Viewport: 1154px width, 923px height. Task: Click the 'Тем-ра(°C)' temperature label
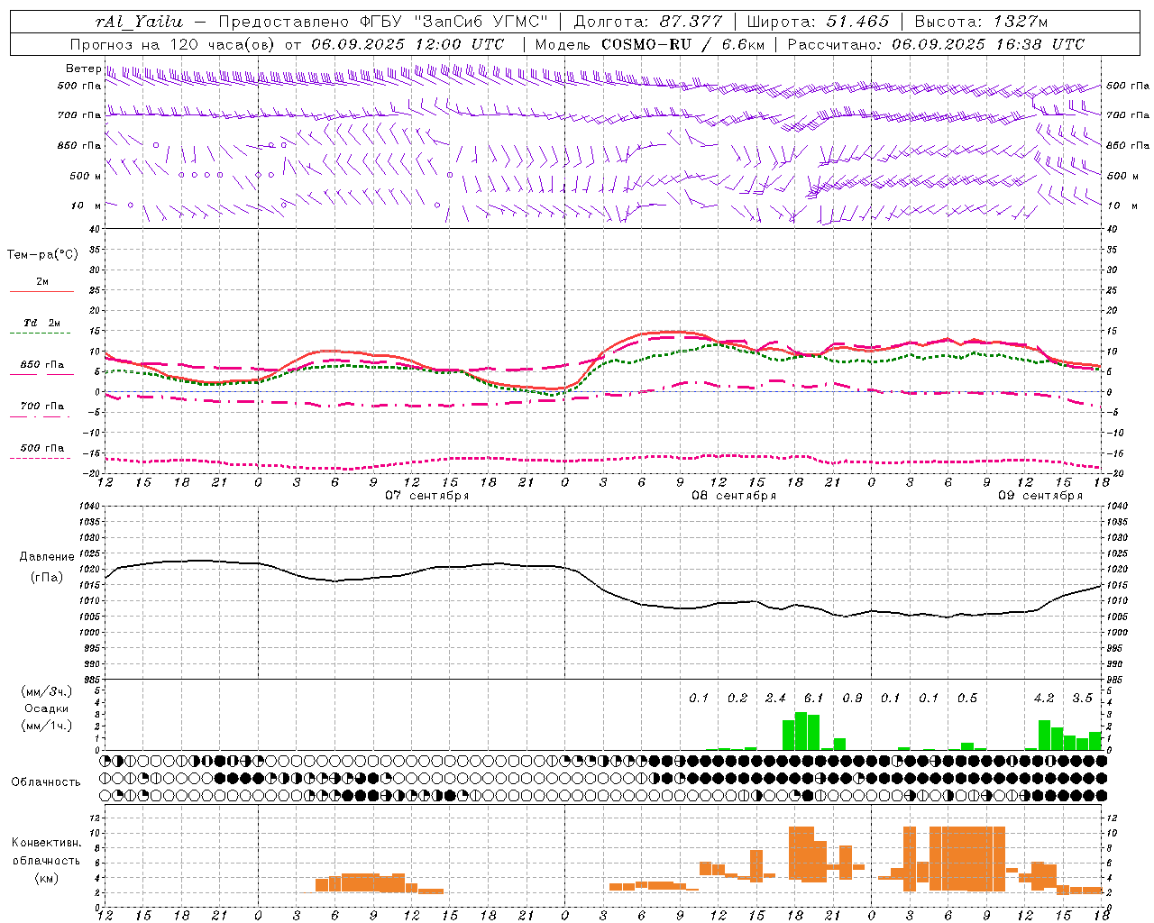tap(42, 255)
